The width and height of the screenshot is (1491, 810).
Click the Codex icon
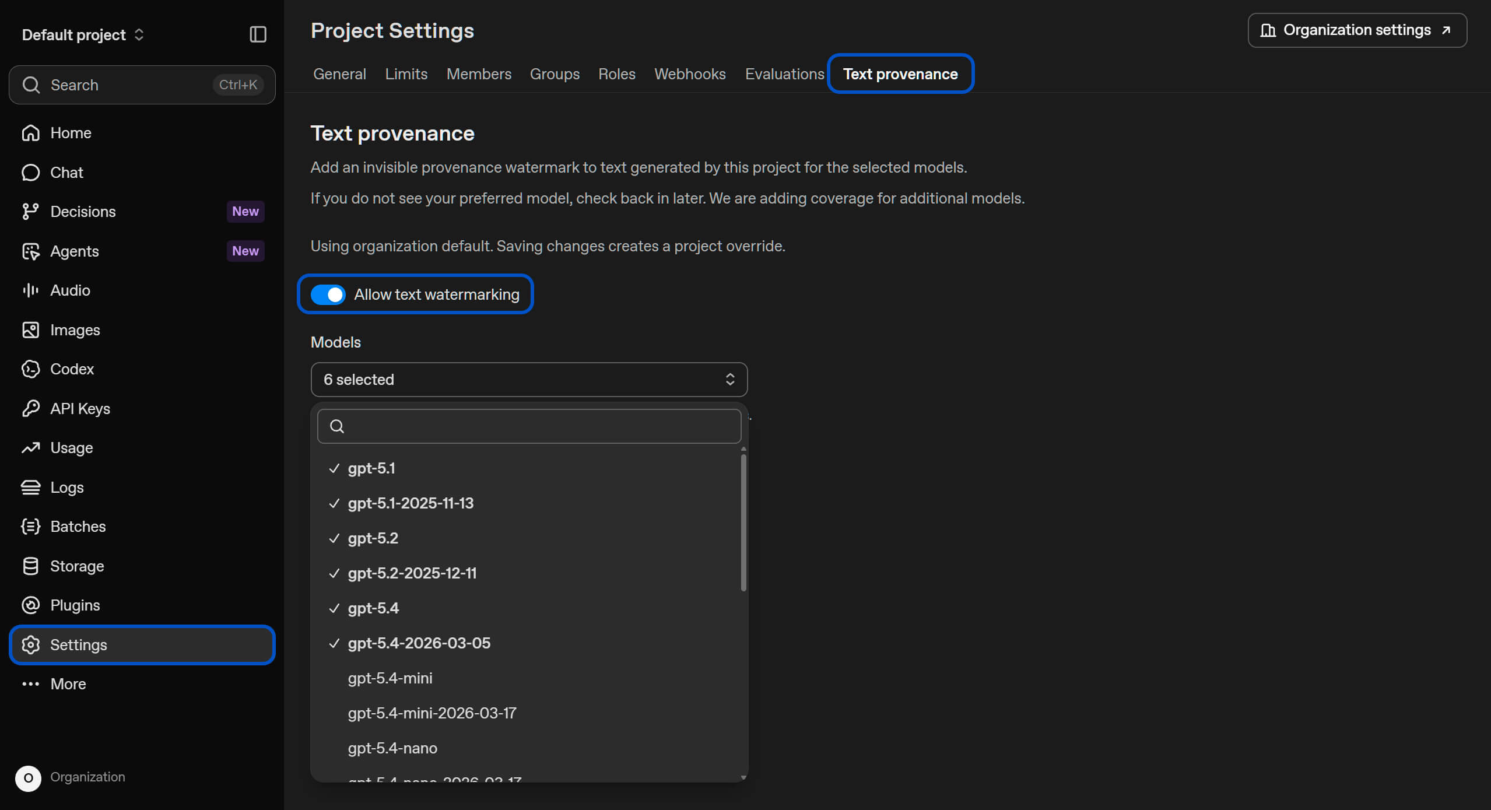(x=30, y=369)
